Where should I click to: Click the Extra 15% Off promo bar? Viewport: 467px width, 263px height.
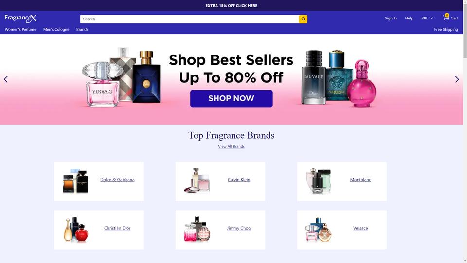[x=232, y=5]
